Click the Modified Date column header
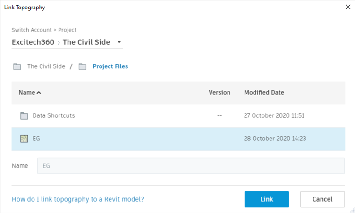This screenshot has width=355, height=213. 264,93
